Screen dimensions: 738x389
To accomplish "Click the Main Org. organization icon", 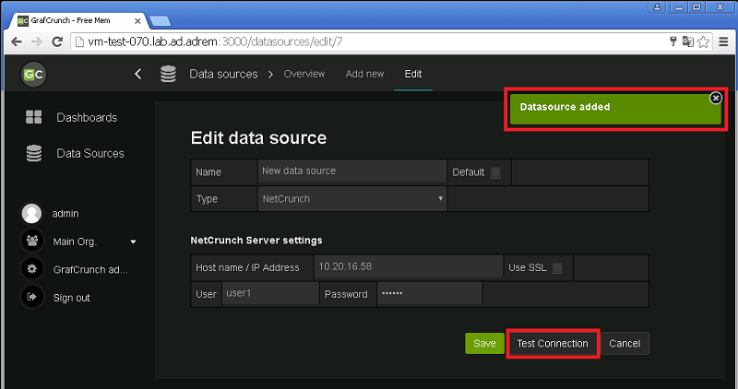I will point(32,242).
